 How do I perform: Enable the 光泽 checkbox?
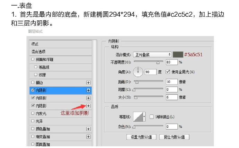point(33,121)
